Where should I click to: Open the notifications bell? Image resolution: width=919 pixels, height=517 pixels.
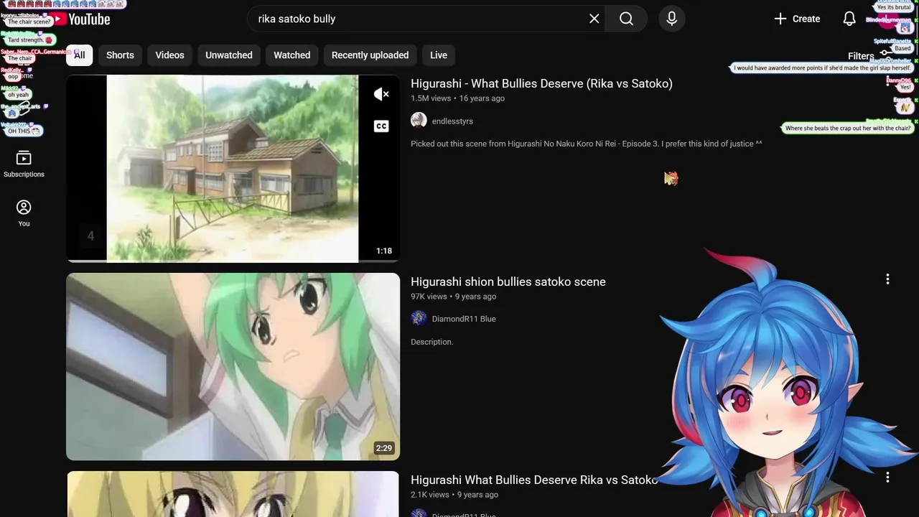tap(849, 19)
